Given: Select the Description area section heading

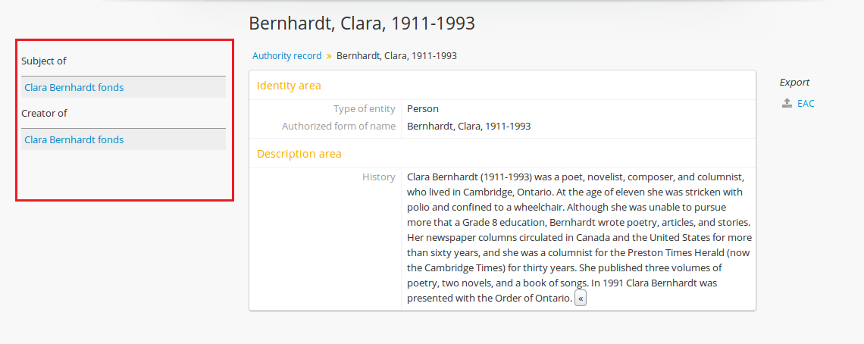Looking at the screenshot, I should (299, 154).
